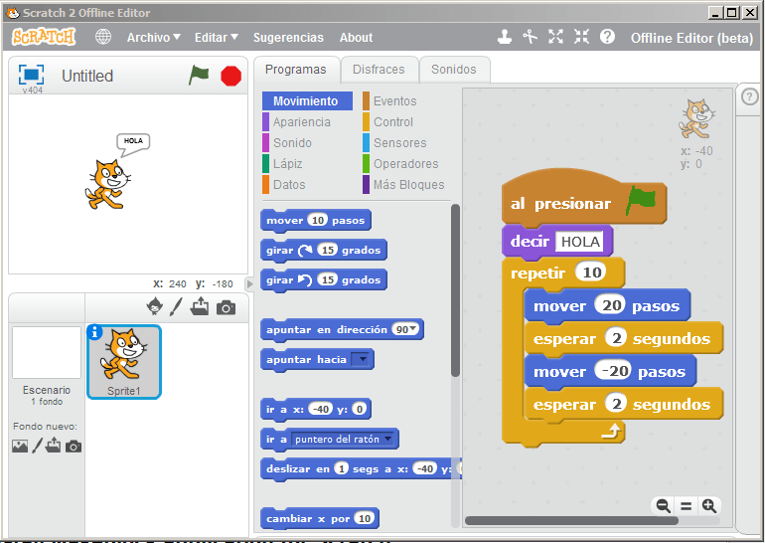Viewport: 765px width, 543px height.
Task: New backdrop from camera icon
Action: [x=74, y=447]
